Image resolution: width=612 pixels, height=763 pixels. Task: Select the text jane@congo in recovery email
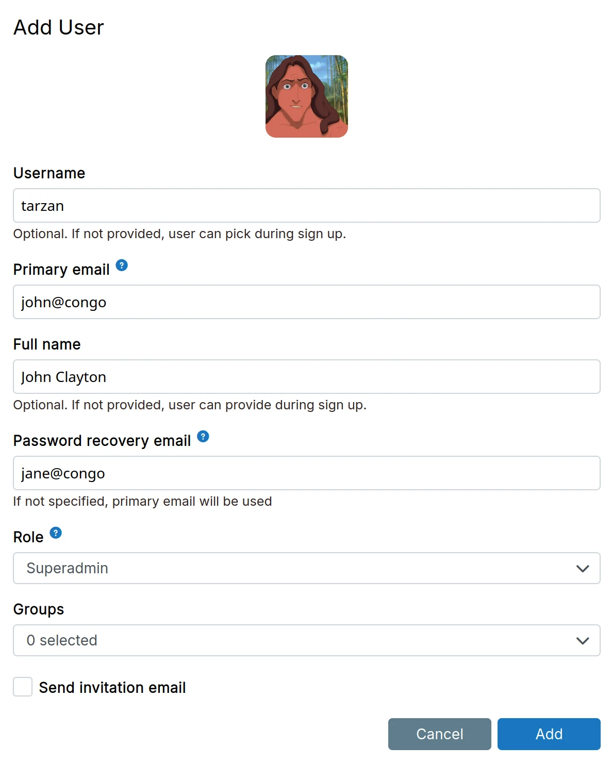pos(62,473)
